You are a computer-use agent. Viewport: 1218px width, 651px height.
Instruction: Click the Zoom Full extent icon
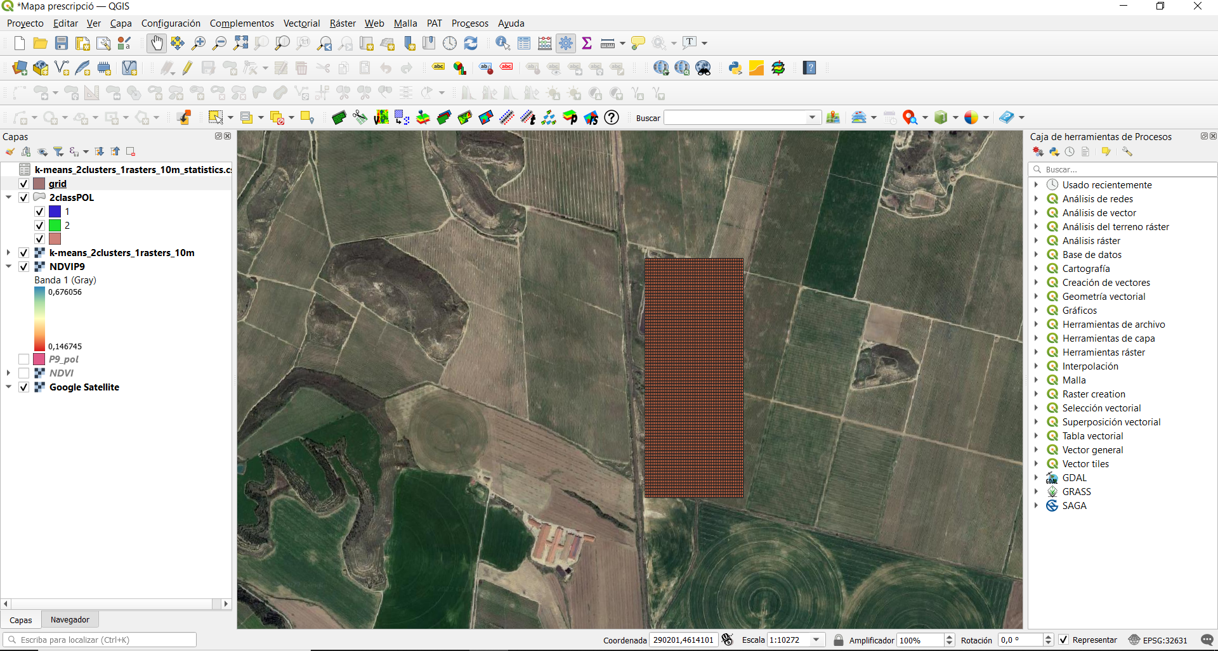[x=240, y=43]
